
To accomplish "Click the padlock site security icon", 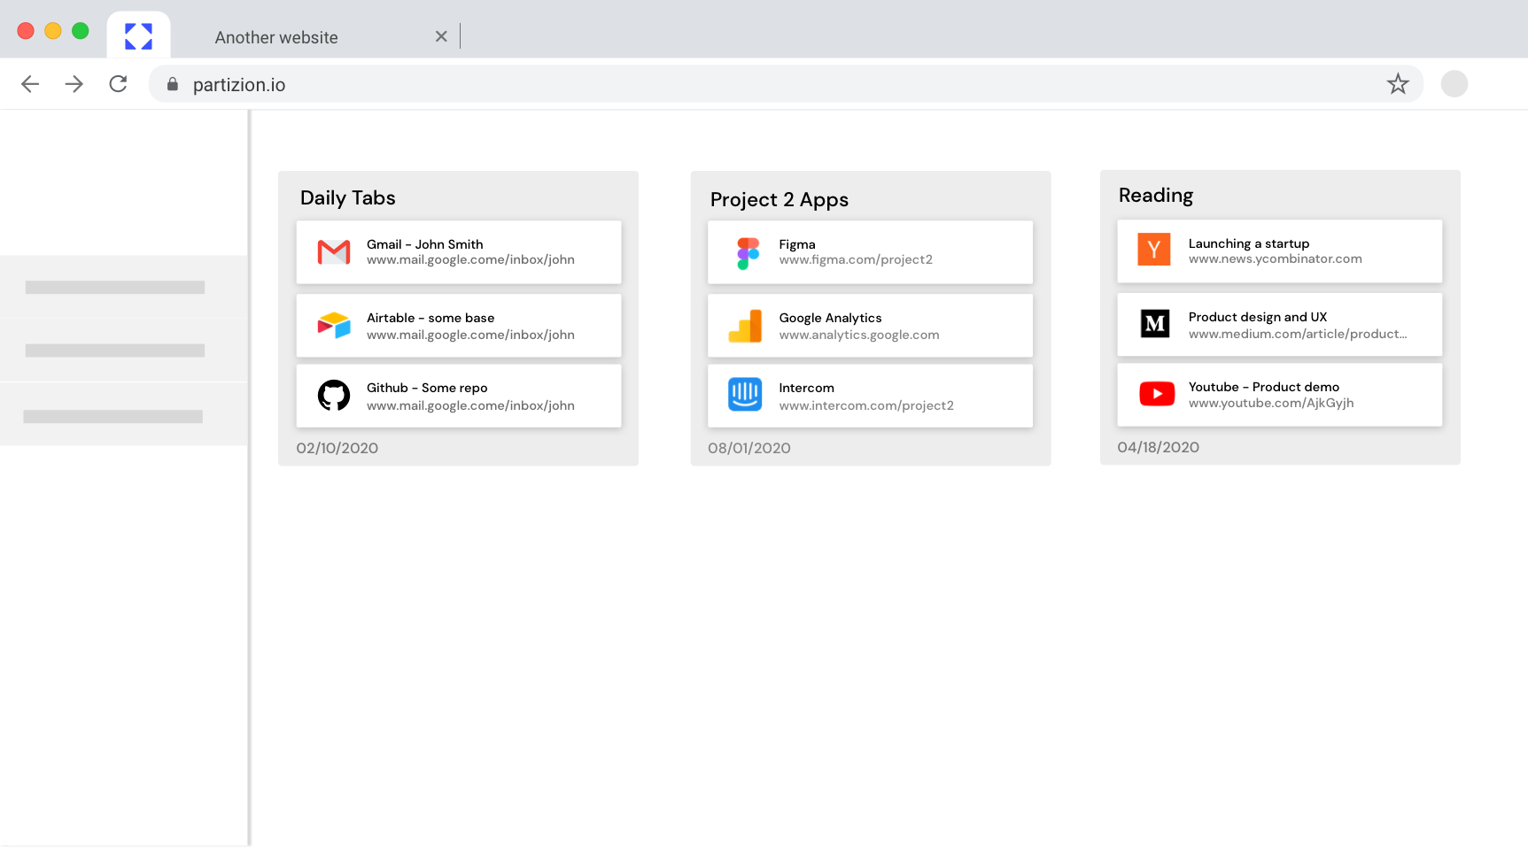I will point(173,84).
